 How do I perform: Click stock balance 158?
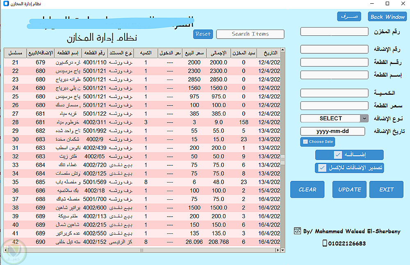point(244,122)
